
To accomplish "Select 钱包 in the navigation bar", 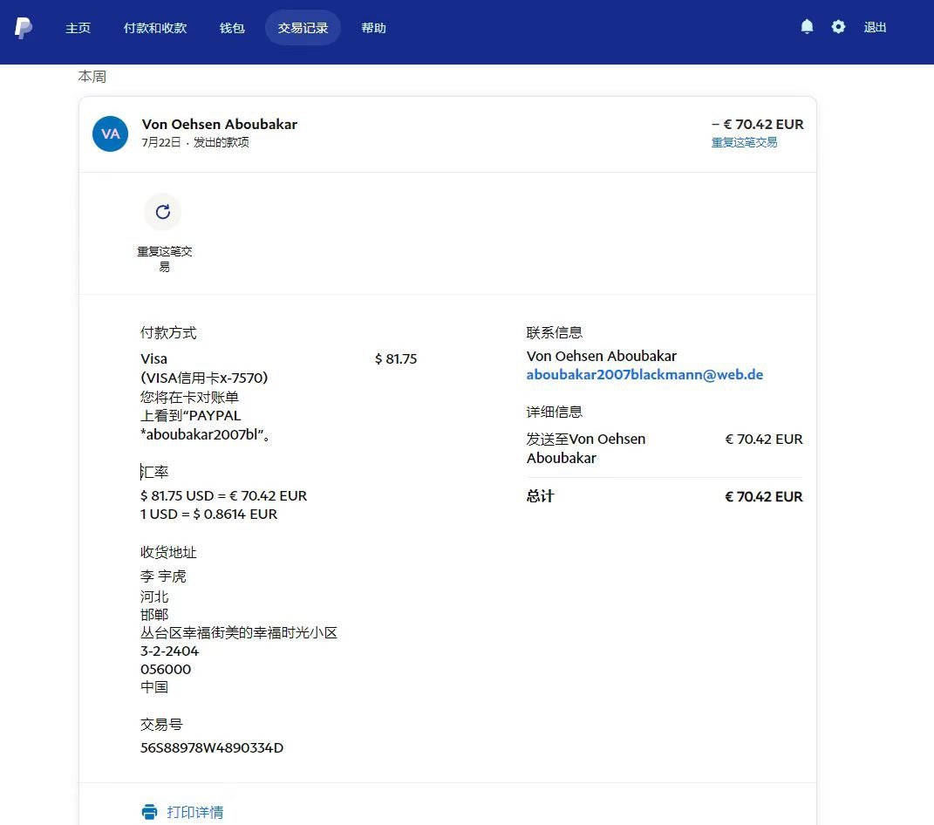I will point(232,28).
